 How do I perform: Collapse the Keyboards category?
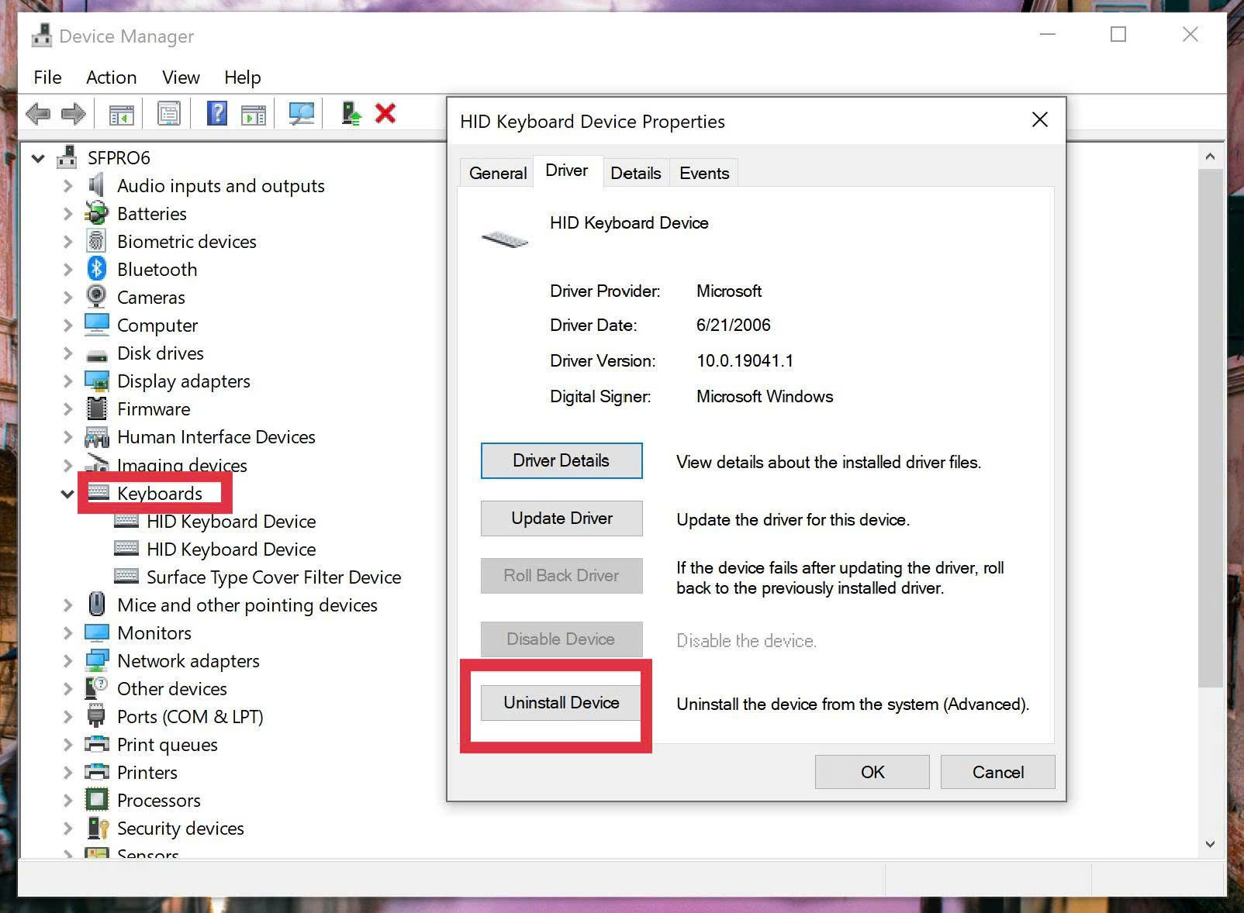(67, 494)
